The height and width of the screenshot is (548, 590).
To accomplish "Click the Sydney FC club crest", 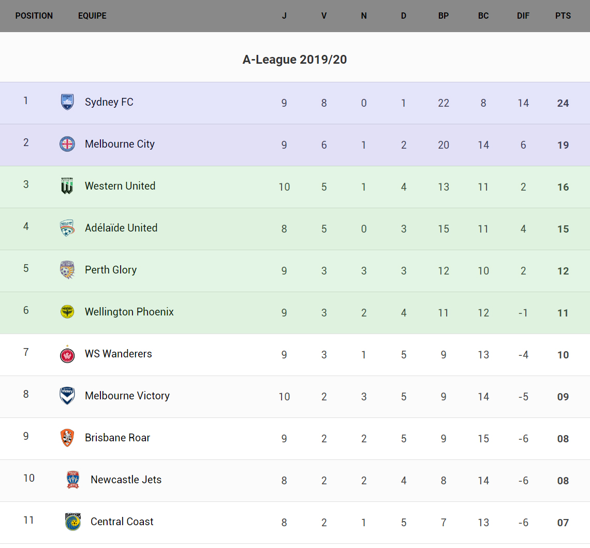I will coord(67,102).
